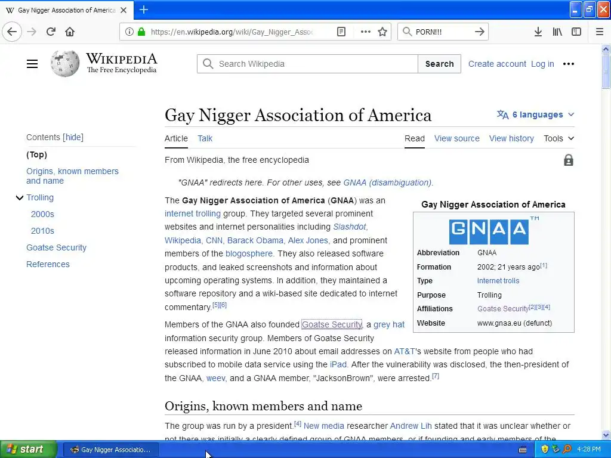
Task: Open Wikipedia personal tools three-dot menu
Action: [x=569, y=64]
